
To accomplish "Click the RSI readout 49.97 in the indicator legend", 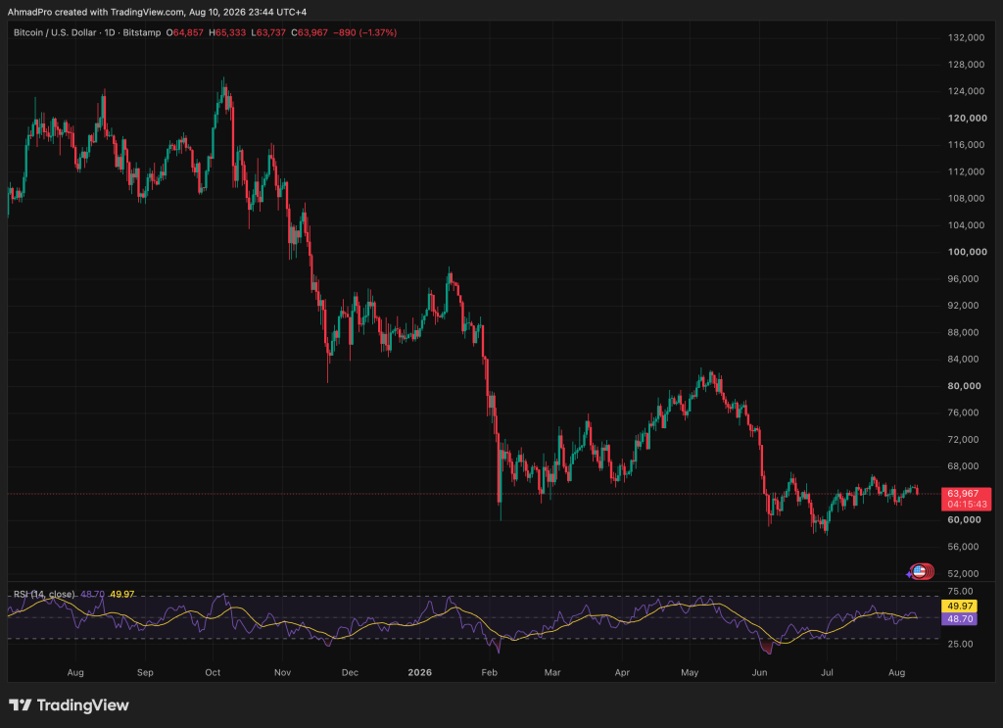I will coord(122,595).
